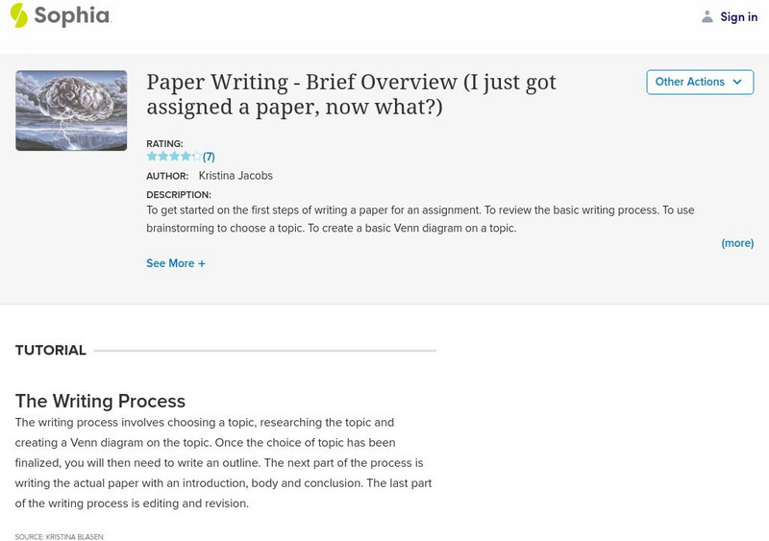Click the TUTORIAL section heading

point(51,351)
